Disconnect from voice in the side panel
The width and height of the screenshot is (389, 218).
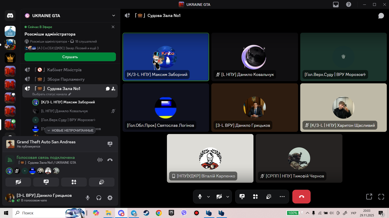[x=110, y=160]
